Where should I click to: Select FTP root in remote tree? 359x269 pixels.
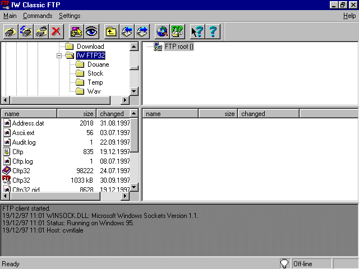click(x=178, y=47)
